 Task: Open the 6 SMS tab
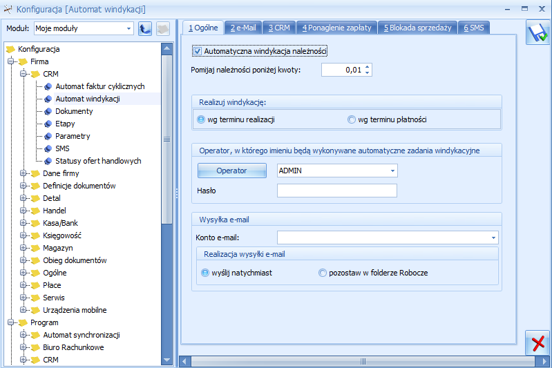click(x=474, y=28)
